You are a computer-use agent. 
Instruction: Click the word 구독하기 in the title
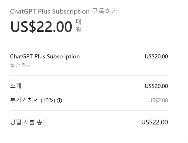105,11
